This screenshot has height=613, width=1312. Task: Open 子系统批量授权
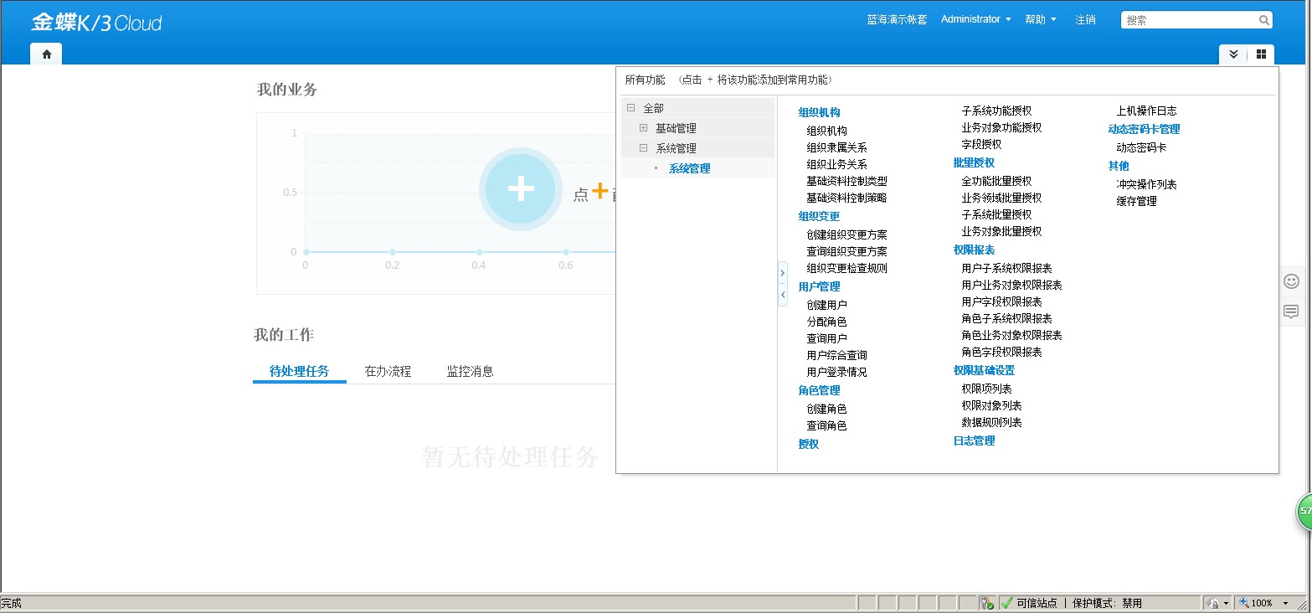click(996, 214)
